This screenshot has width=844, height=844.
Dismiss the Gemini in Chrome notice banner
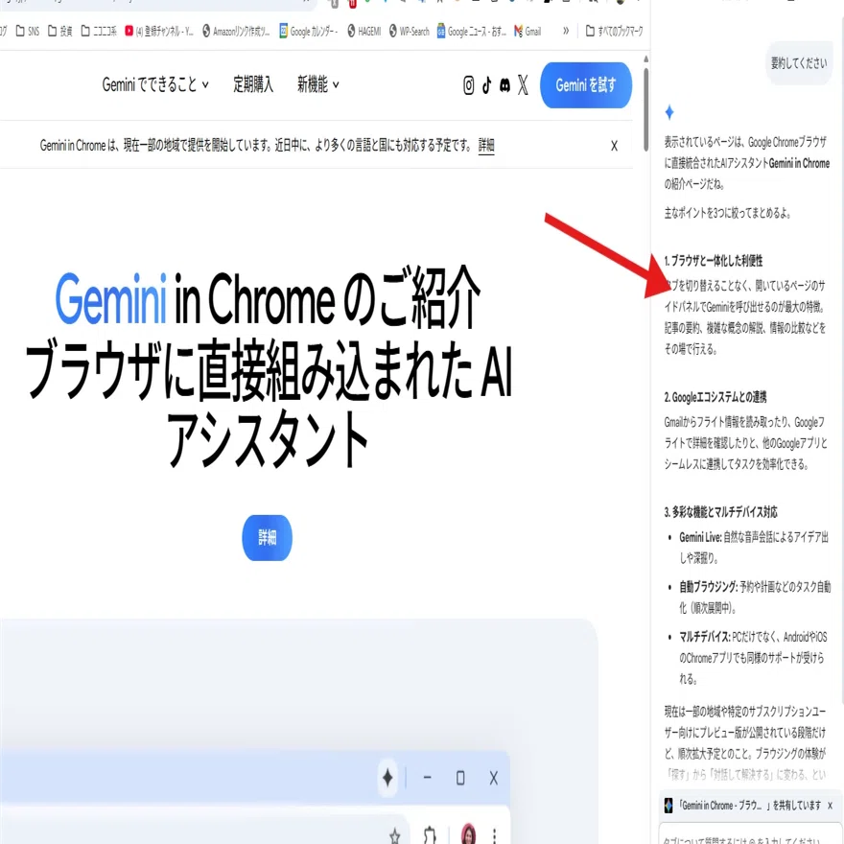pos(614,146)
